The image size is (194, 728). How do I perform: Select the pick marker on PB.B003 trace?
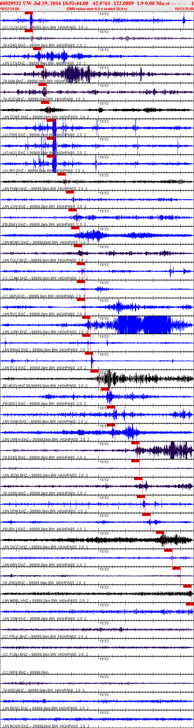[105, 389]
